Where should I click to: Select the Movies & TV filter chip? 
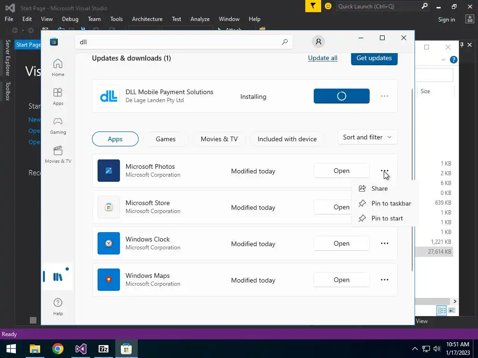coord(219,139)
